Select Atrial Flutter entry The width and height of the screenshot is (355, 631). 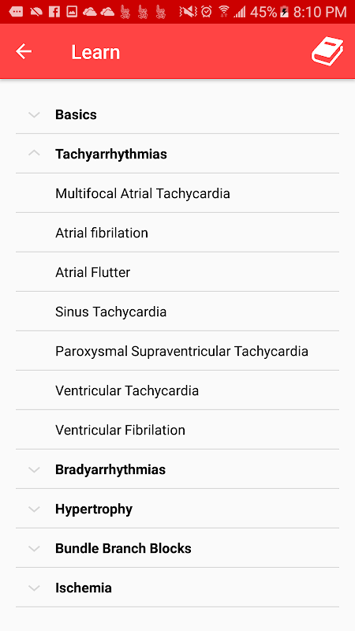pos(177,272)
